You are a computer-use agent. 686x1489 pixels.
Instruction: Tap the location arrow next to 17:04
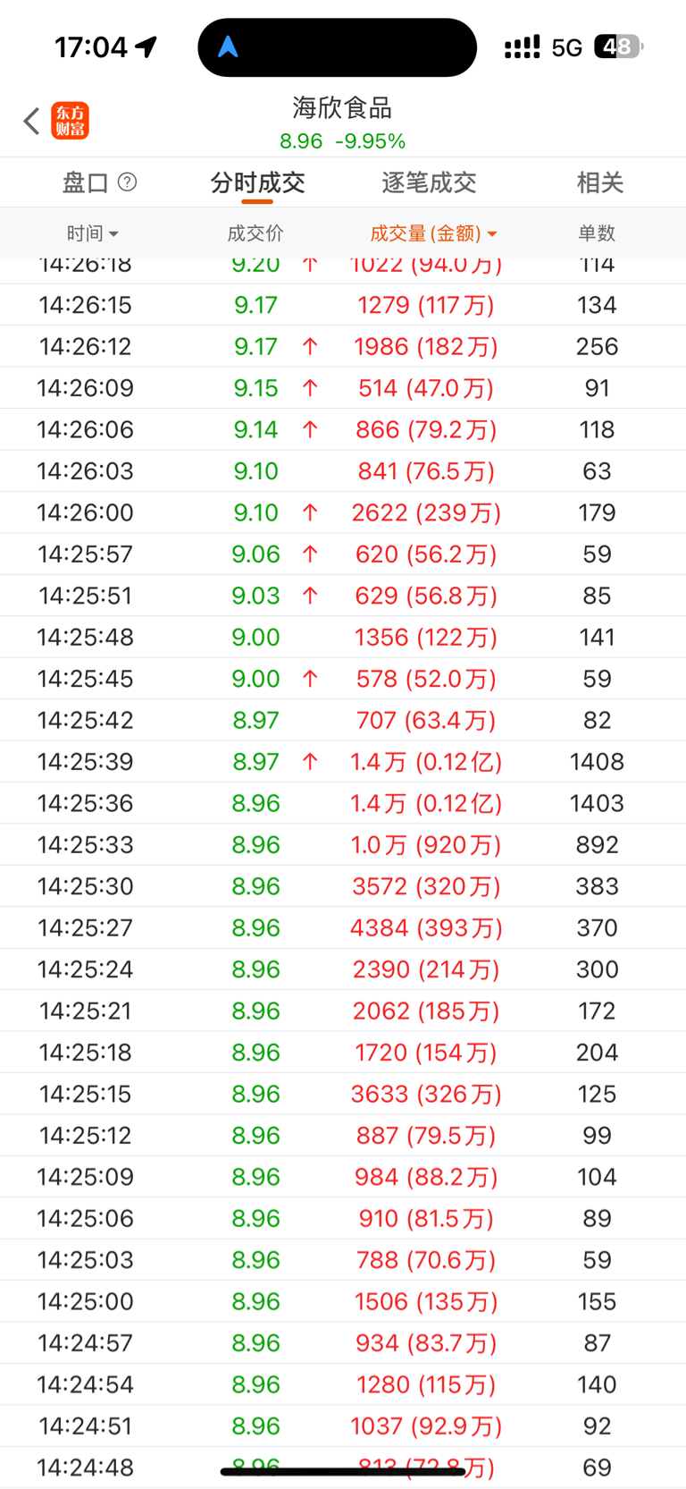[x=146, y=47]
